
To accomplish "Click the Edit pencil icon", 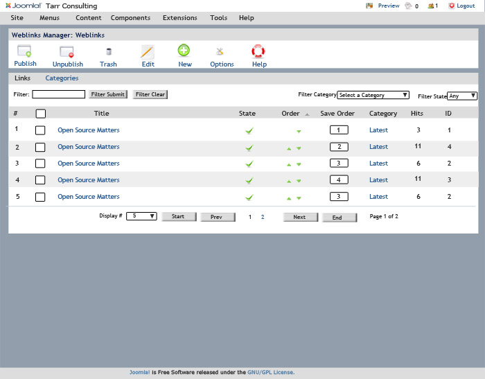I will 148,51.
